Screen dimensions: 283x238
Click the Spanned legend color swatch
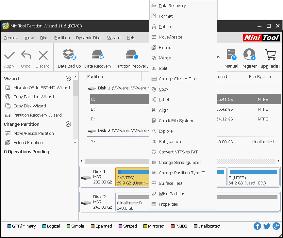(x=93, y=226)
